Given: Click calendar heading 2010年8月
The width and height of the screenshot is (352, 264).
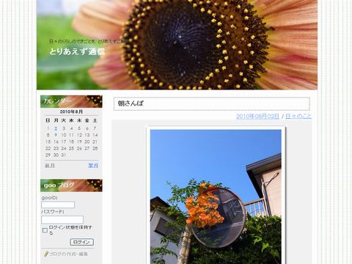Looking at the screenshot, I should pos(71,111).
